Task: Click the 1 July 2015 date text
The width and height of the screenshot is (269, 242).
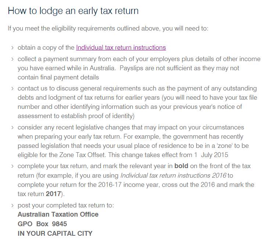Action: 211,155
